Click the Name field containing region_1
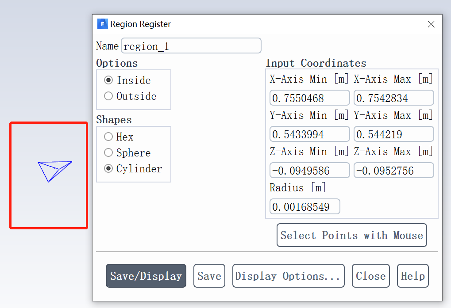 (191, 46)
